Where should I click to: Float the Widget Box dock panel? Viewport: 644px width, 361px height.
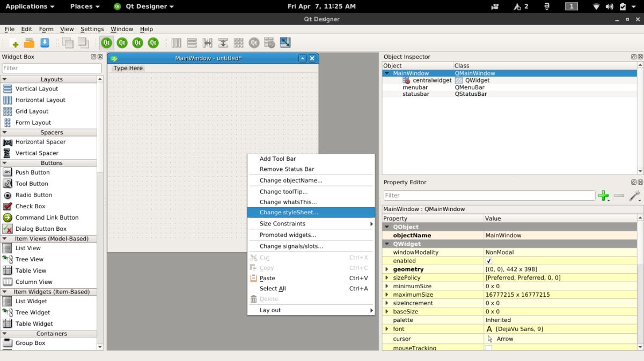[x=93, y=57]
